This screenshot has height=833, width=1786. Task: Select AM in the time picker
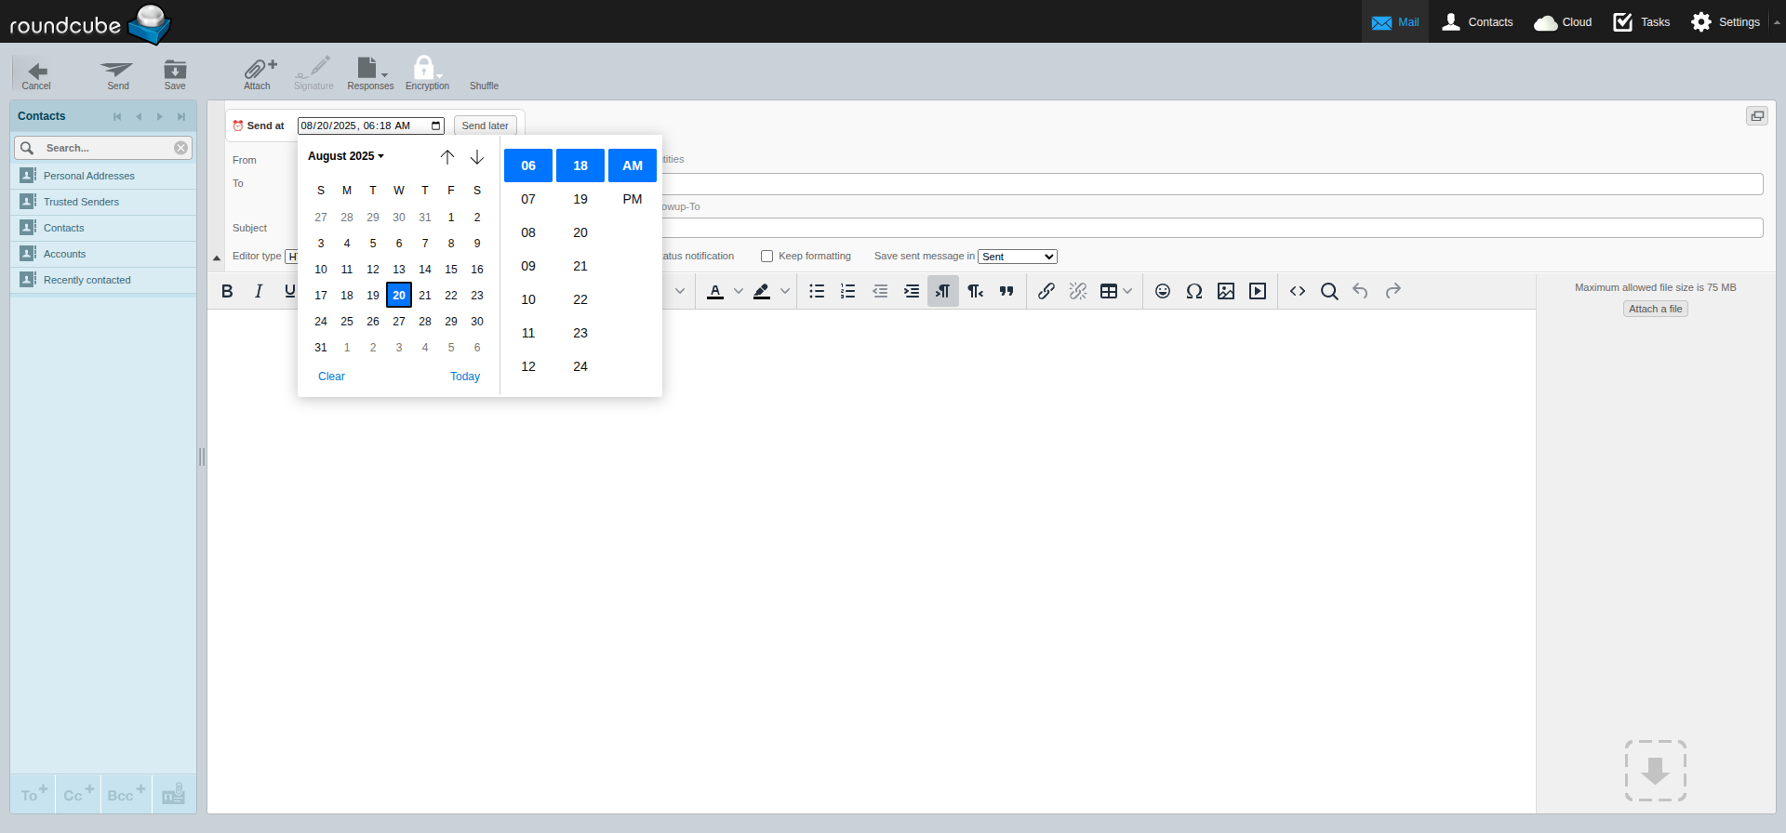[633, 165]
